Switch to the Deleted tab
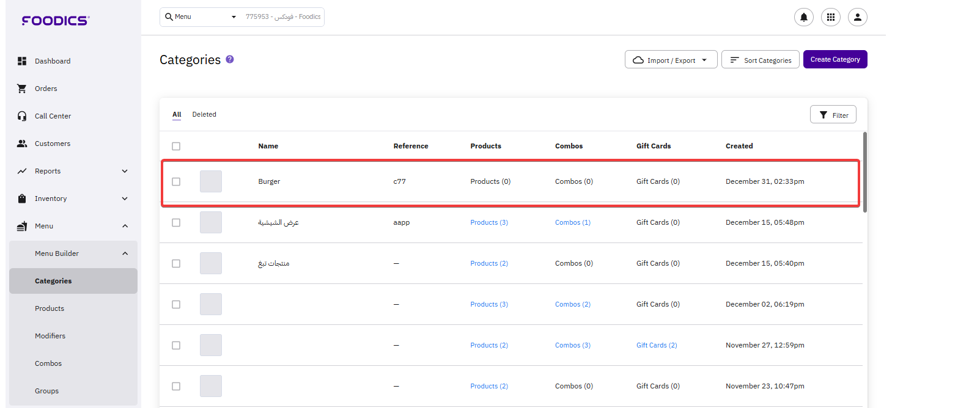 204,114
